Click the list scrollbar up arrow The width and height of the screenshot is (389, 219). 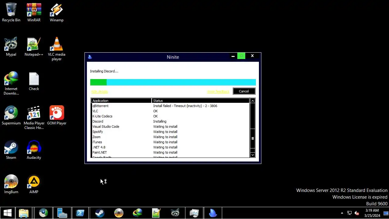point(253,101)
